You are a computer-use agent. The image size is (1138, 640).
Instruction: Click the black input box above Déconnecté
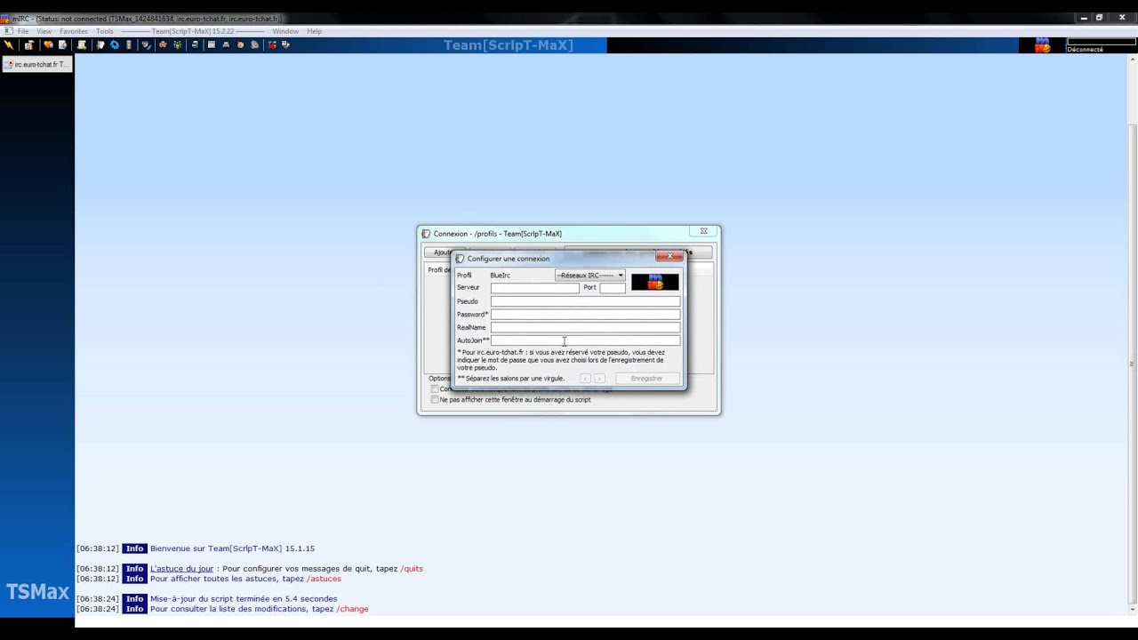(1102, 41)
